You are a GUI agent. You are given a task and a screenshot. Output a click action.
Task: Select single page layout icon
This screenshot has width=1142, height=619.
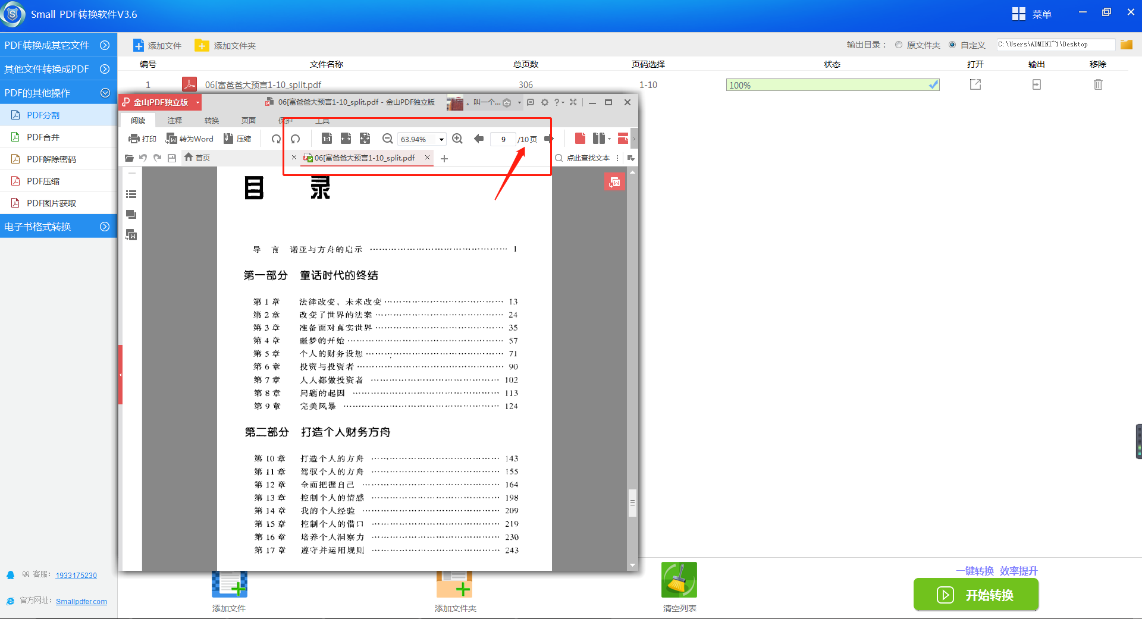point(580,139)
